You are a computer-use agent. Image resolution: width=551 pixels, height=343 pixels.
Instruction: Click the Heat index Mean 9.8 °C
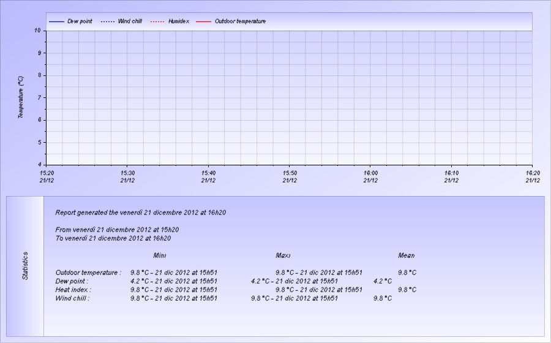(x=407, y=290)
